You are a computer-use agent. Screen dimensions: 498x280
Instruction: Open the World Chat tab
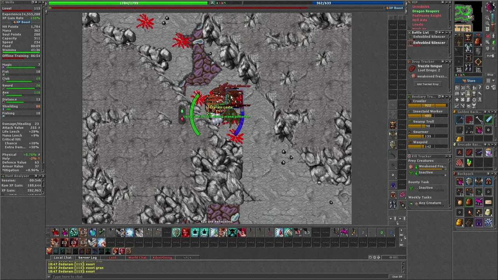(x=137, y=257)
